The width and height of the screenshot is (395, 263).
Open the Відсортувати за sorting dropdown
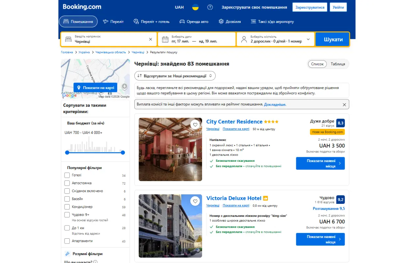(x=175, y=76)
